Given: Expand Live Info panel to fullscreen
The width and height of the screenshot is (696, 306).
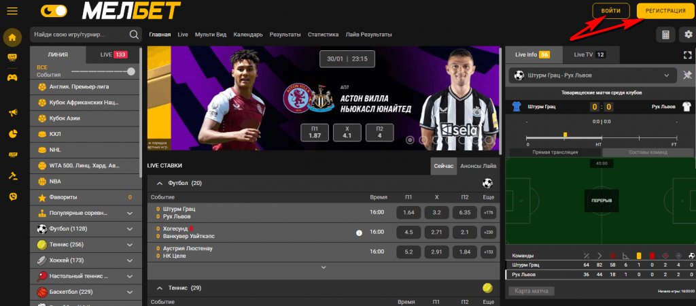Looking at the screenshot, I should pos(688,54).
